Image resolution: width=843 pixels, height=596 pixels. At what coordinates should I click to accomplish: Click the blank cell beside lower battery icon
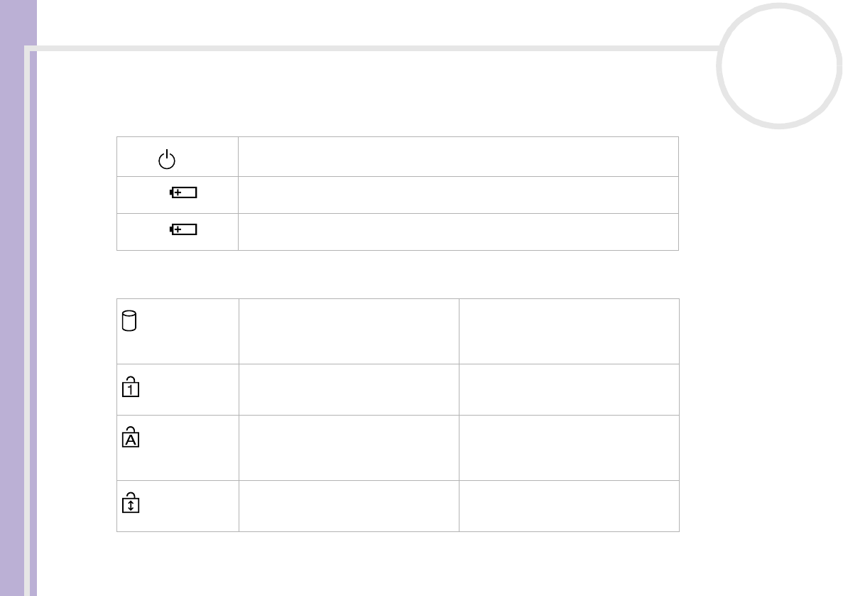click(458, 232)
